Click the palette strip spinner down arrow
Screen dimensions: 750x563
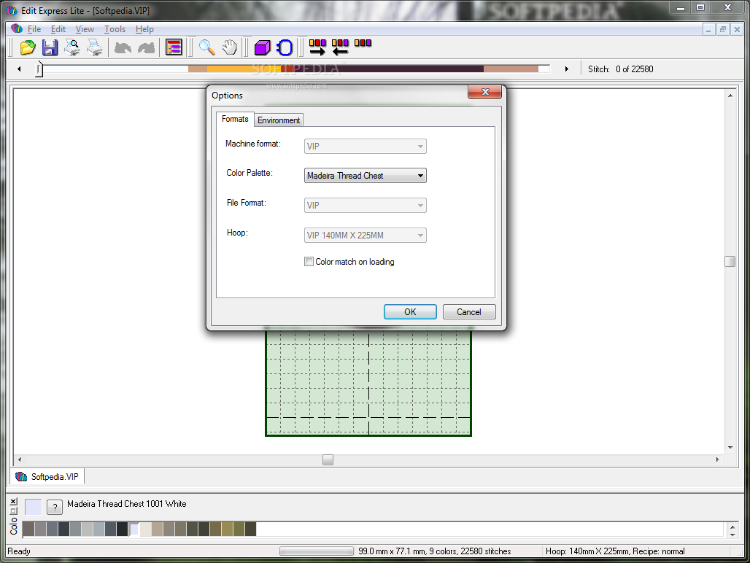(732, 535)
